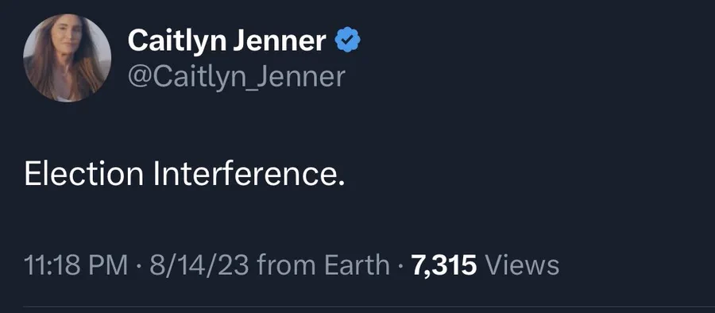Viewport: 715px width, 313px height.
Task: Click the 8/14/23 post date
Action: pyautogui.click(x=199, y=265)
